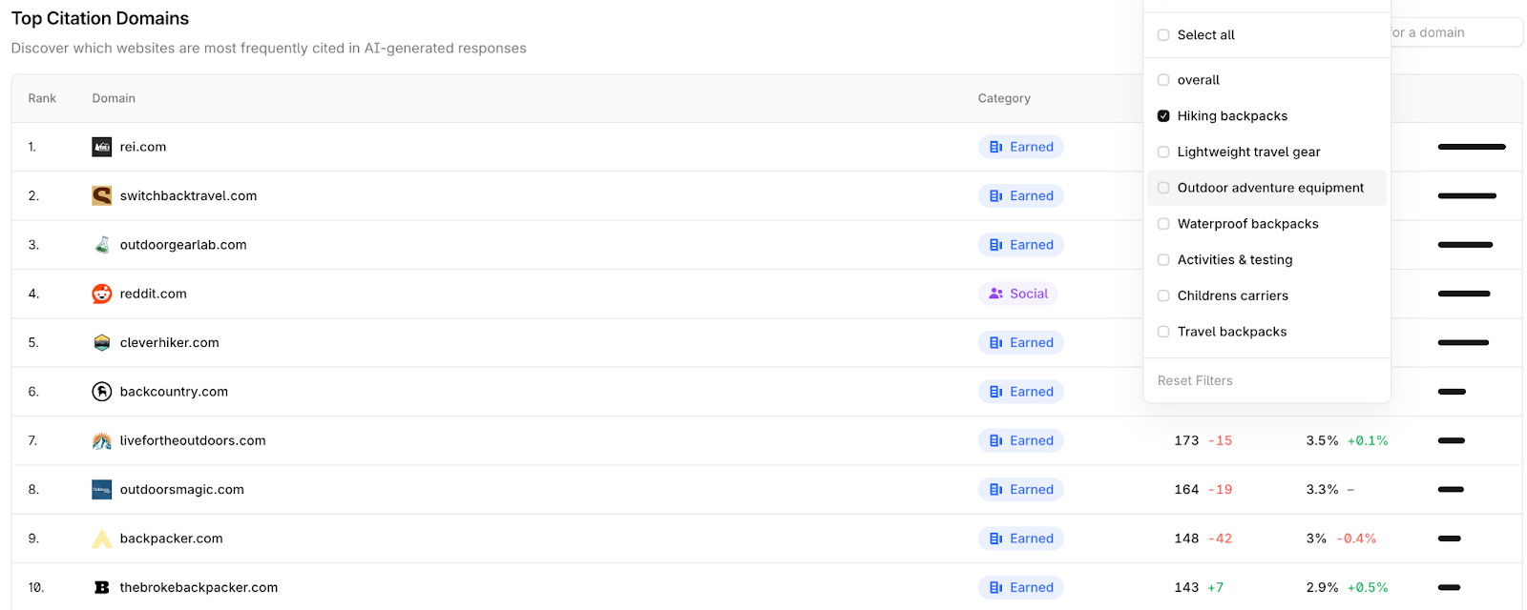Click the +0.5% change for thebrokebackpacker.com
The image size is (1527, 610).
tap(1367, 587)
